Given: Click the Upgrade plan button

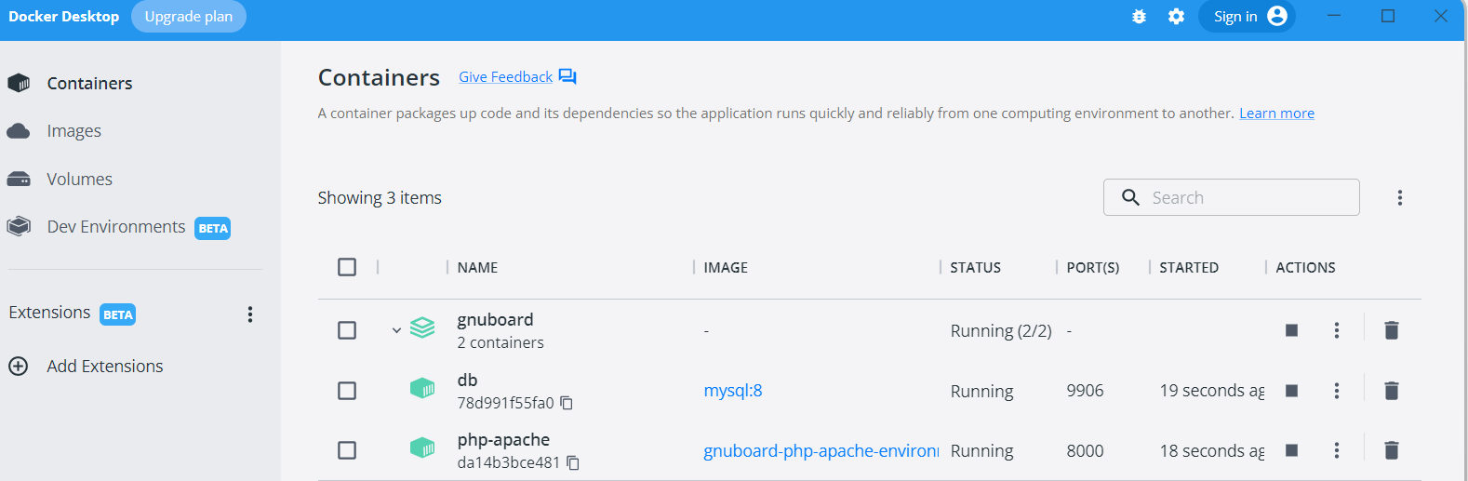Looking at the screenshot, I should (189, 17).
